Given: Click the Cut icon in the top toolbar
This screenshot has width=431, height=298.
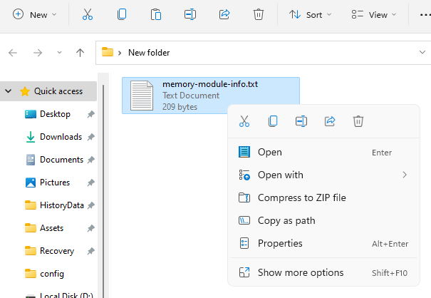Looking at the screenshot, I should click(87, 14).
